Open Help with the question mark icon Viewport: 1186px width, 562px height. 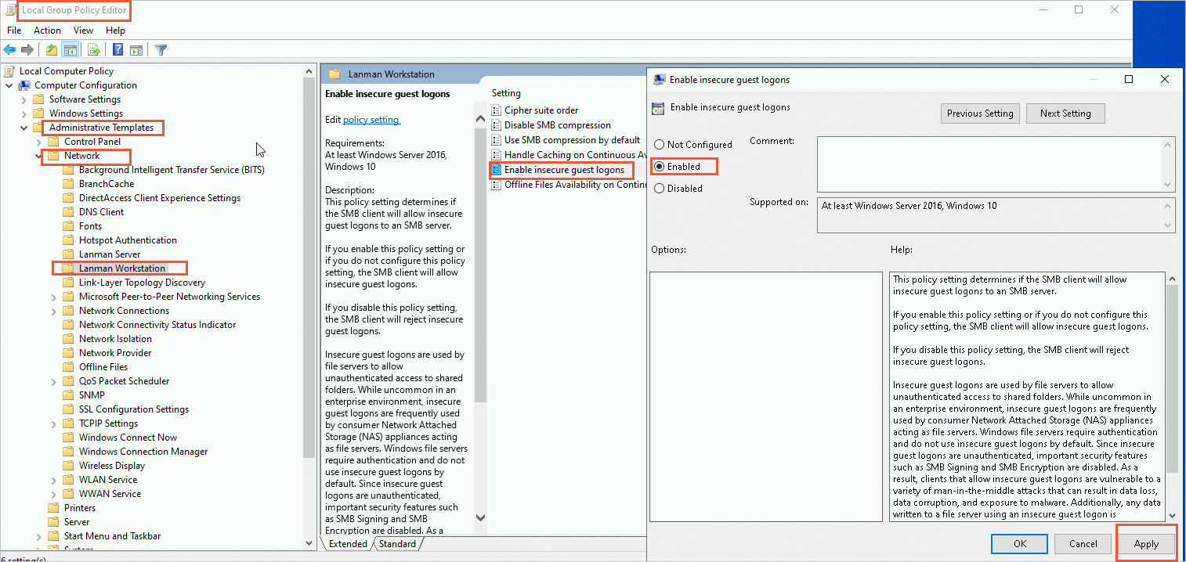pos(118,50)
